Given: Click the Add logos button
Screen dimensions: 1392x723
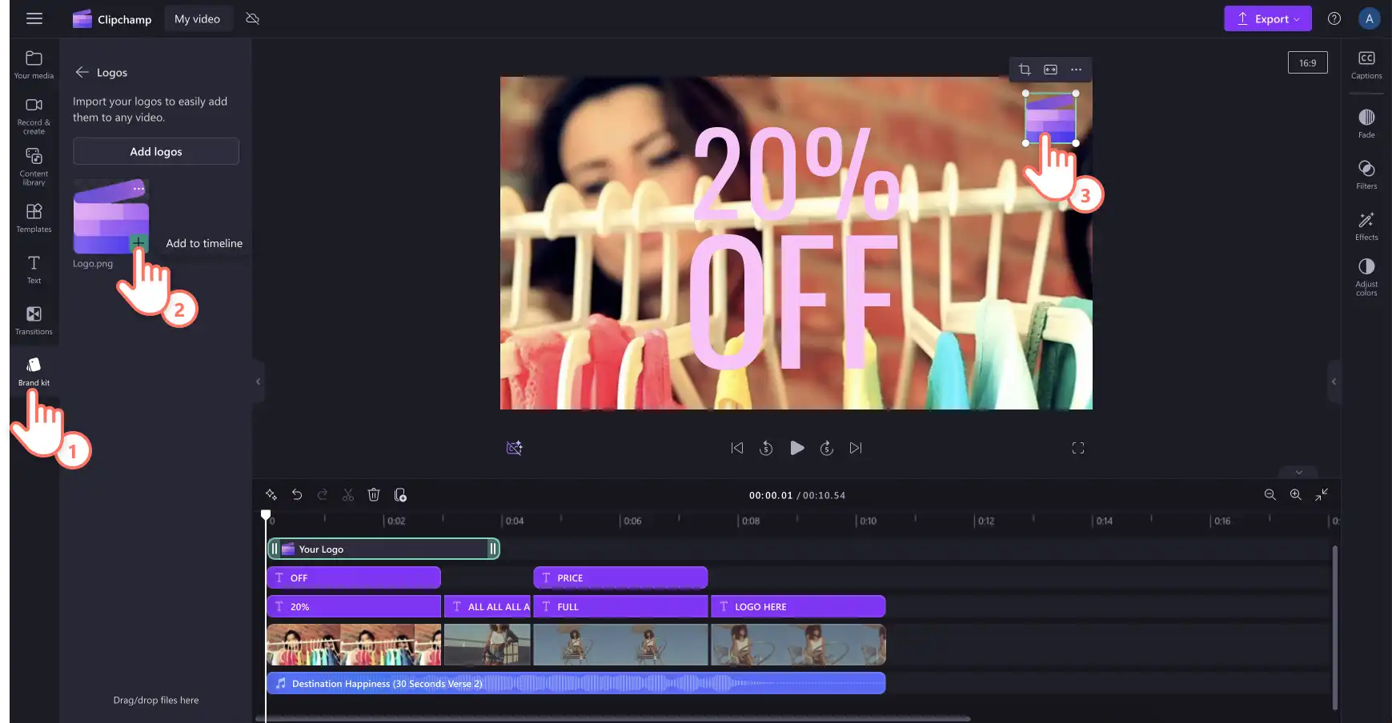Looking at the screenshot, I should pyautogui.click(x=156, y=151).
